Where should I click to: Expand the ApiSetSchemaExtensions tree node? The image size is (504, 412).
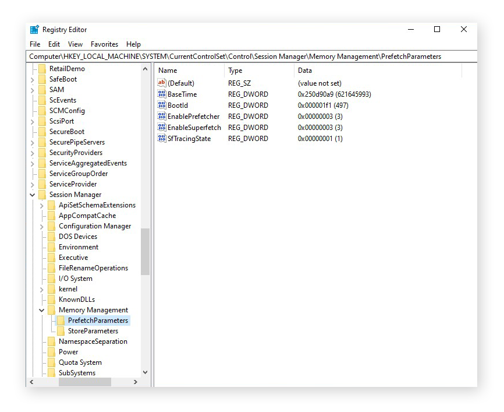point(41,205)
